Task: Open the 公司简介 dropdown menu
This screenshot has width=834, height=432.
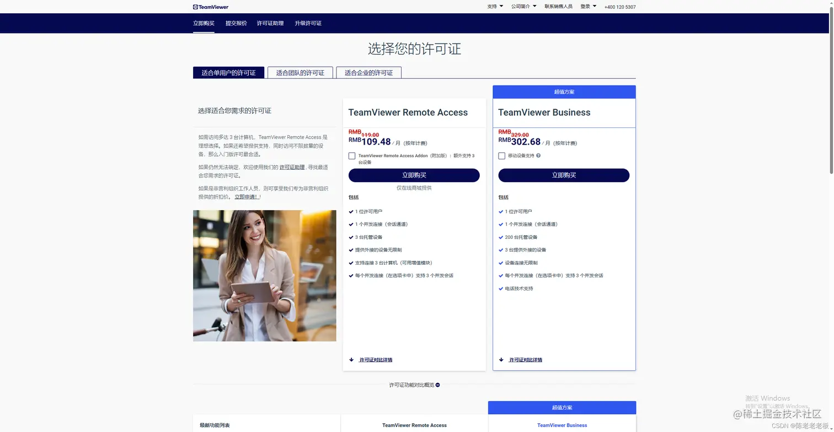Action: coord(523,7)
